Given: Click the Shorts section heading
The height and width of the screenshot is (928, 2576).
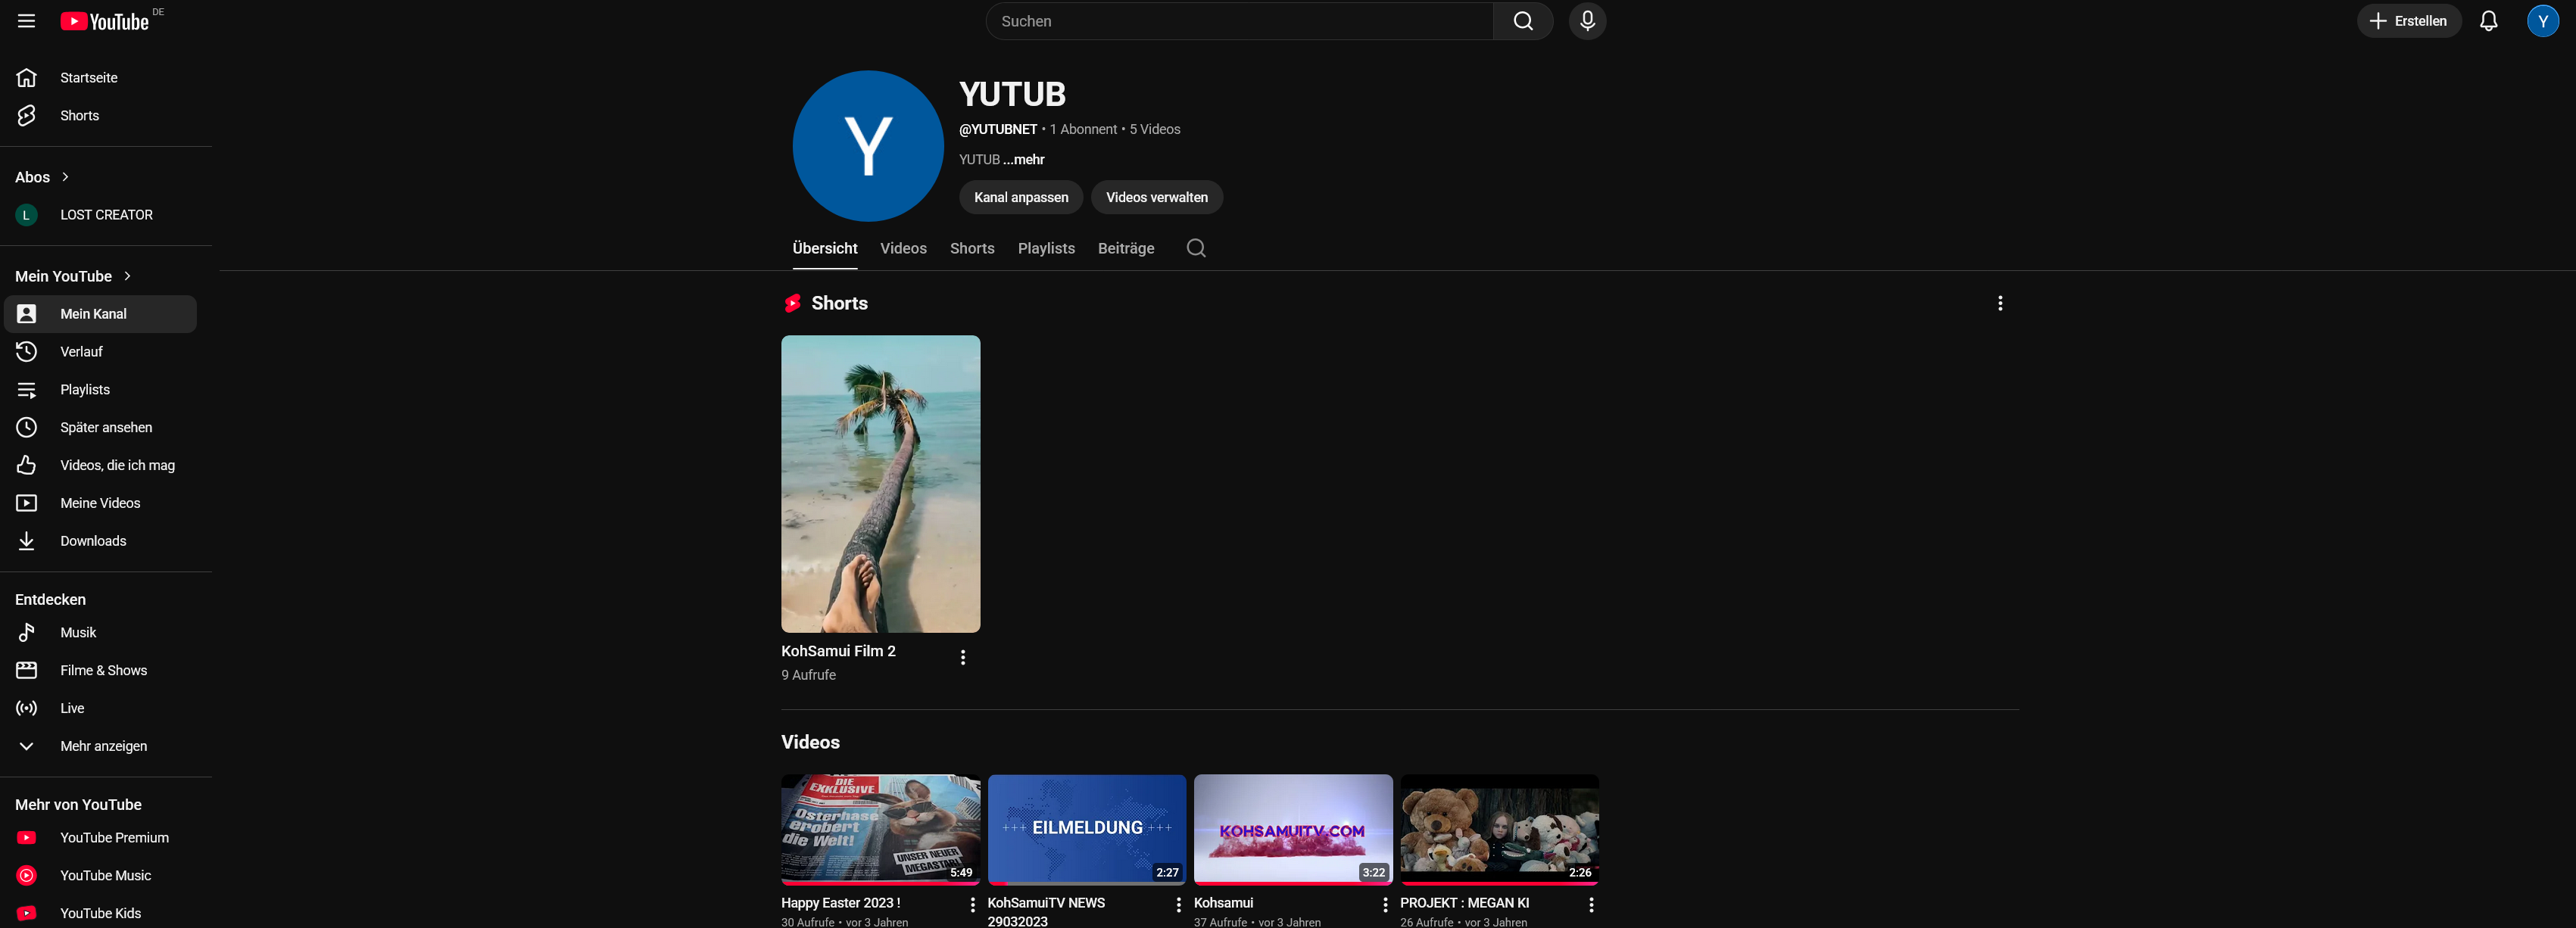Looking at the screenshot, I should (x=839, y=303).
